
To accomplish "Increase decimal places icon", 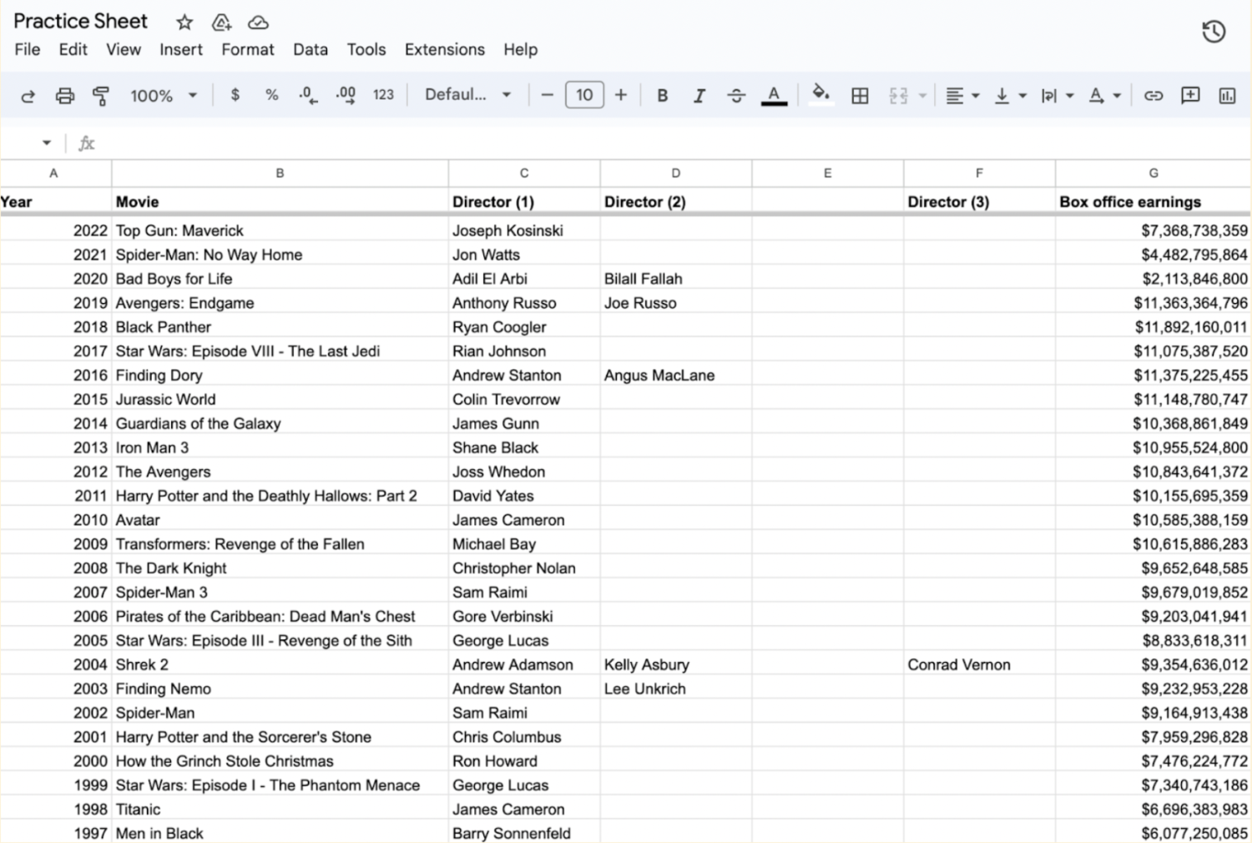I will pyautogui.click(x=346, y=95).
